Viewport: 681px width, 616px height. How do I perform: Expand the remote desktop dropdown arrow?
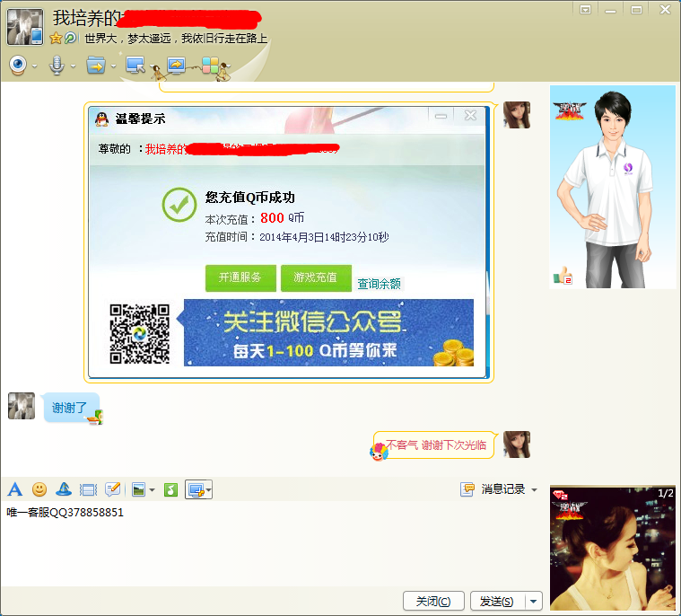[x=153, y=66]
